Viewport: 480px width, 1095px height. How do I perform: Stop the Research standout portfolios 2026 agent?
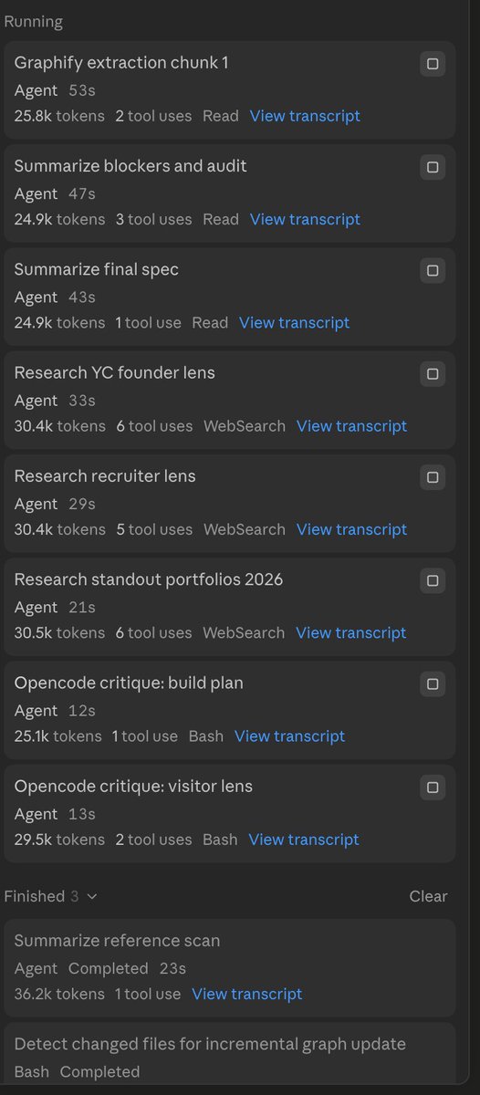coord(433,580)
